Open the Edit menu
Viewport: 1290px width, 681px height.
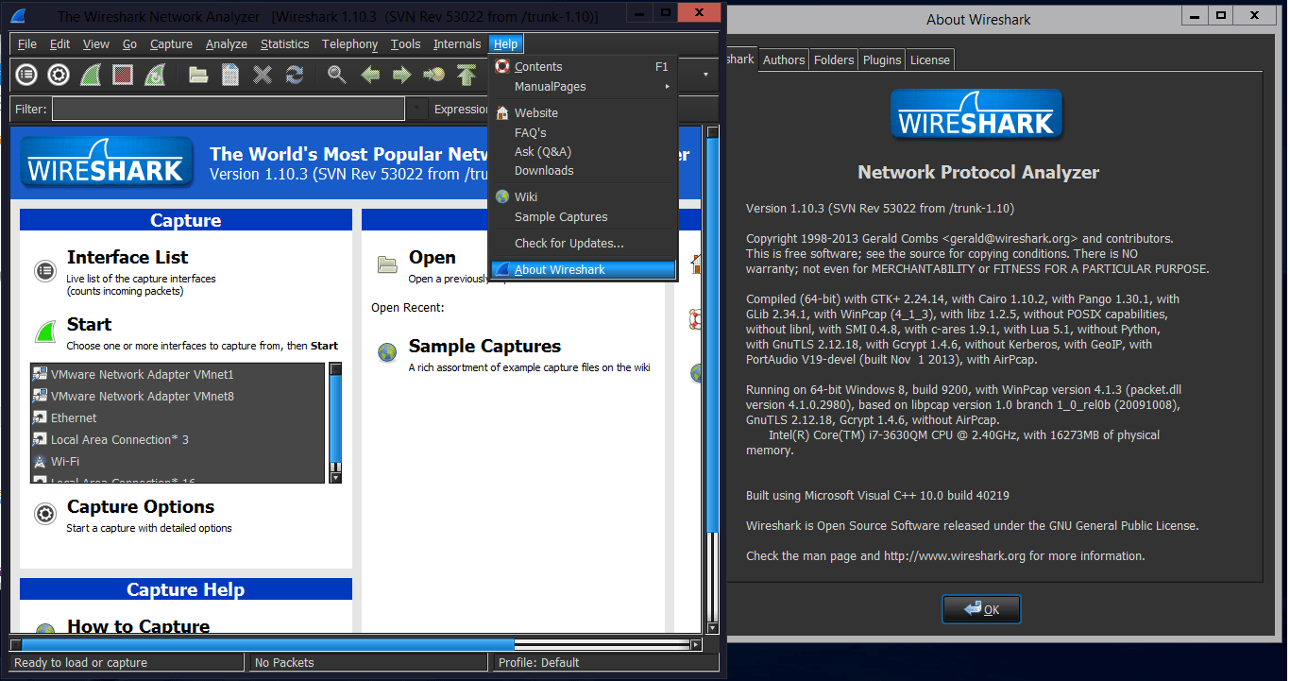[60, 44]
